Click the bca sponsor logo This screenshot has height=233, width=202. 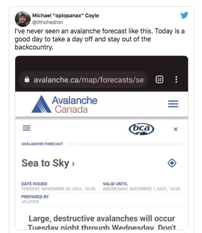pyautogui.click(x=141, y=129)
